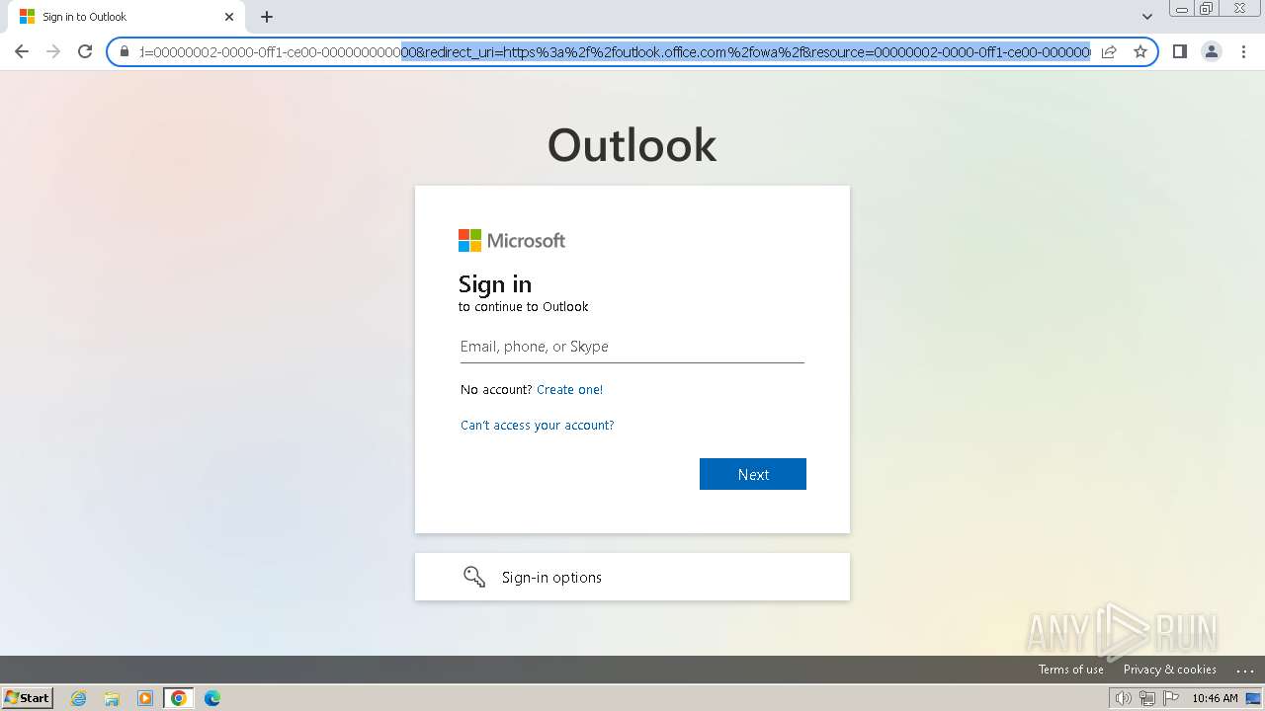The height and width of the screenshot is (711, 1265).
Task: Click the network tray icon
Action: coord(1146,698)
